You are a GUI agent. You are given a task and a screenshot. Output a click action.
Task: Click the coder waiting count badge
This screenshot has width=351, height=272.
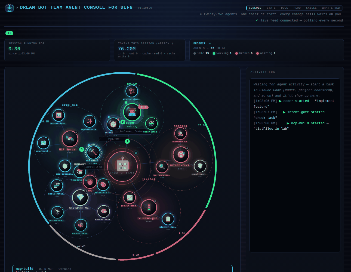143,107
